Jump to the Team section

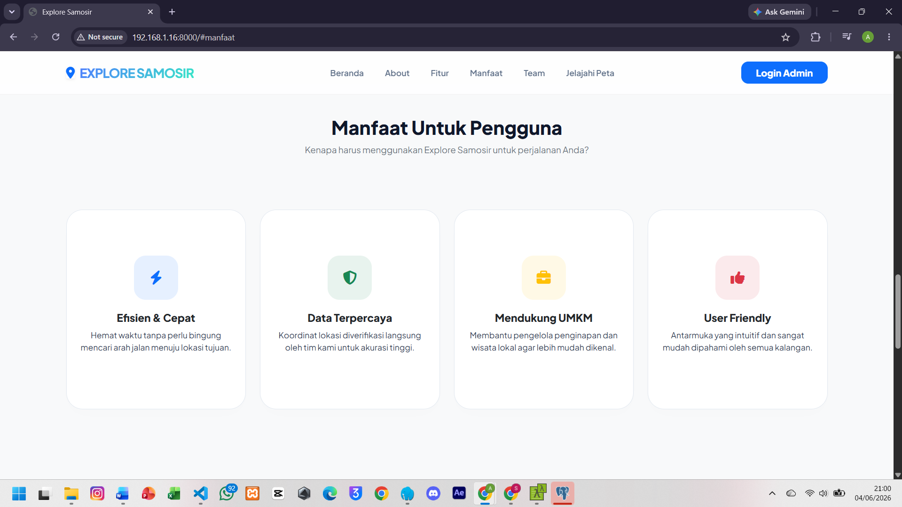(x=534, y=73)
